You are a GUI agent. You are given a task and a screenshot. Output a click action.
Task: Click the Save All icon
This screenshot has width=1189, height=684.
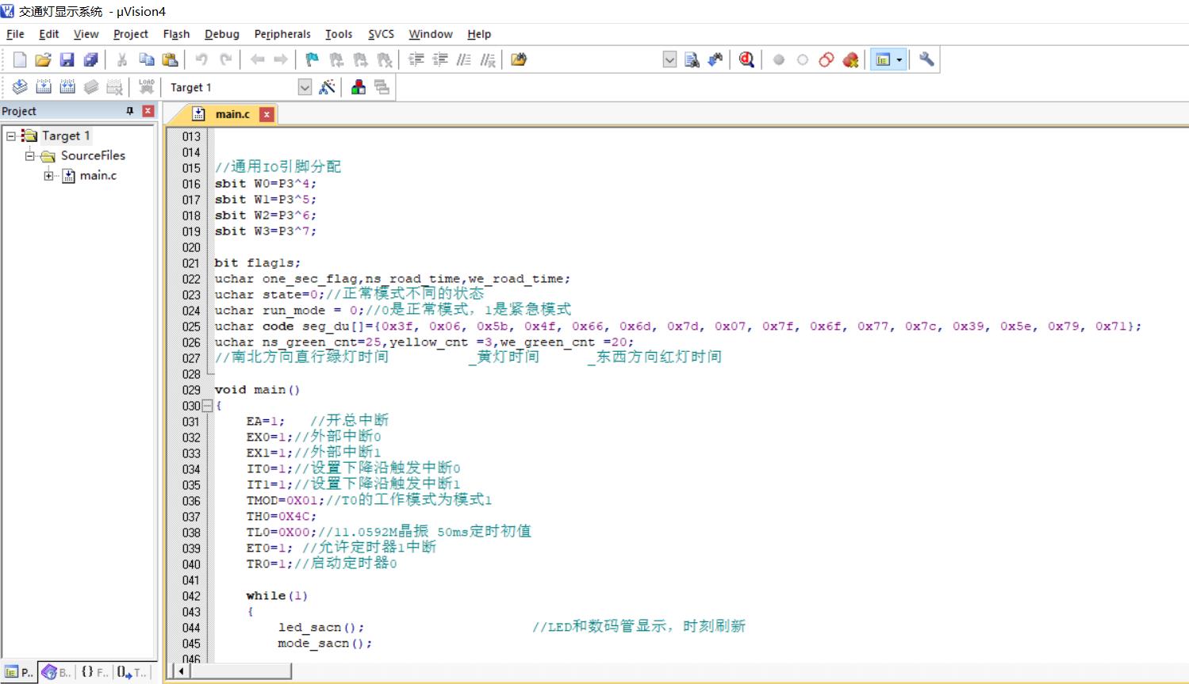click(90, 59)
